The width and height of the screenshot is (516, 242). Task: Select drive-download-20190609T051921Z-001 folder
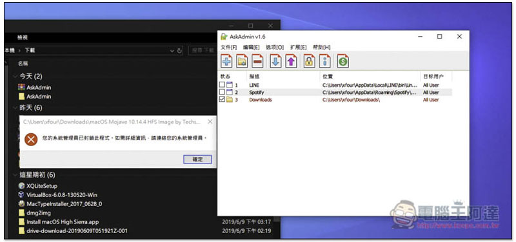77,231
